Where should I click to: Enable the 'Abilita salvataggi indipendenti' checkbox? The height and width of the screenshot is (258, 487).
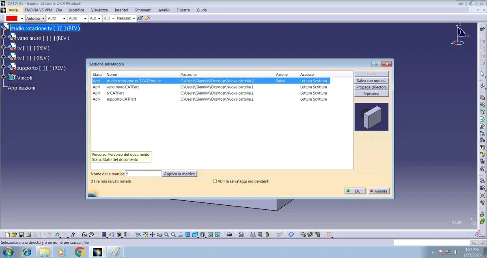tap(215, 181)
